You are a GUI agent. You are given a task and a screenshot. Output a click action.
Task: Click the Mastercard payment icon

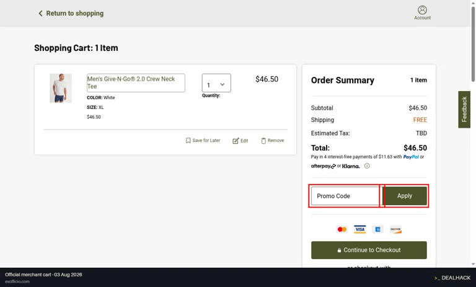click(x=342, y=229)
